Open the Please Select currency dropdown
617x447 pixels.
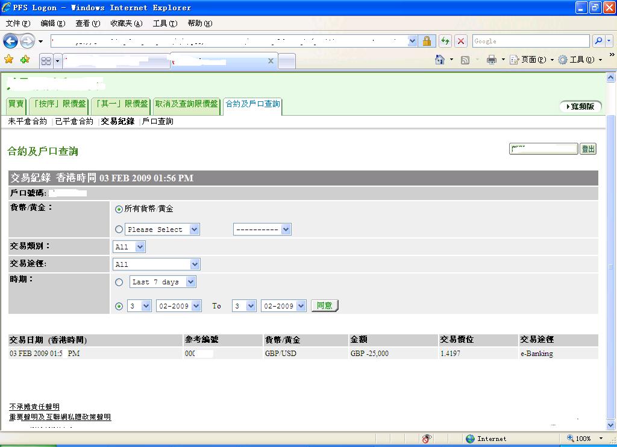(162, 230)
